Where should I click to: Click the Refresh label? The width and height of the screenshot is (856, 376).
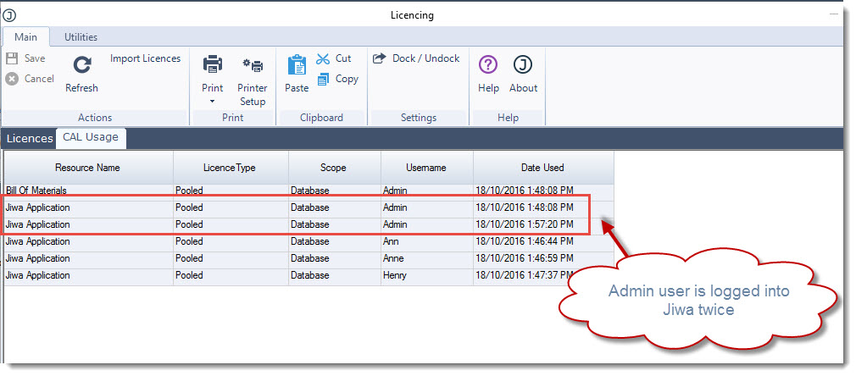(82, 88)
